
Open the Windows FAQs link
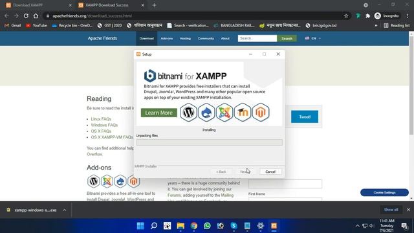click(104, 125)
